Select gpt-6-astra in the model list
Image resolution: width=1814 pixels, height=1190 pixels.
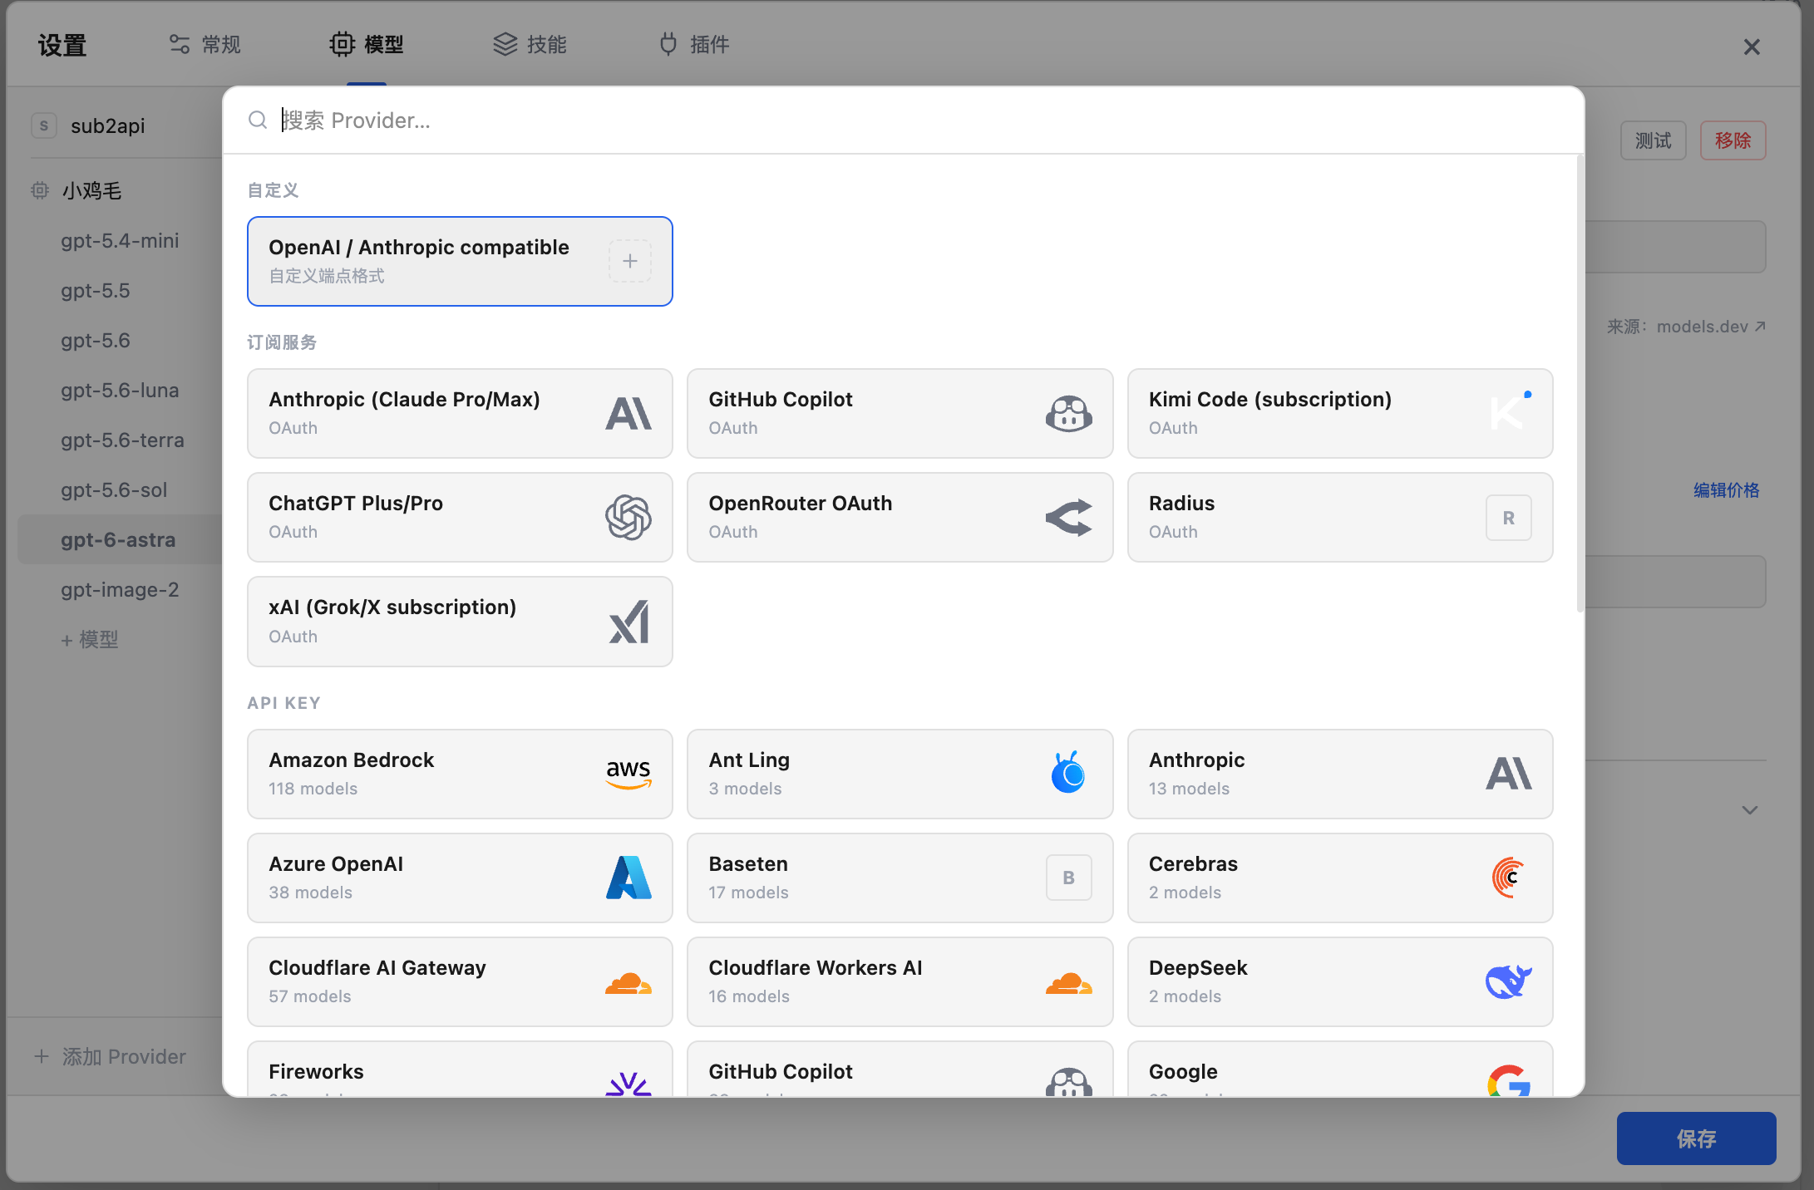point(118,540)
